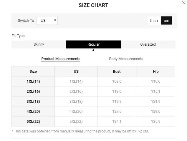Click the 2XL(16) size row header

click(x=33, y=92)
